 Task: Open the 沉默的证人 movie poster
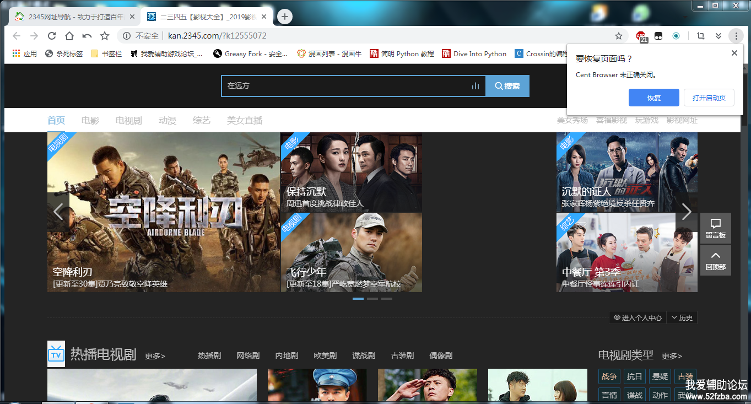627,172
